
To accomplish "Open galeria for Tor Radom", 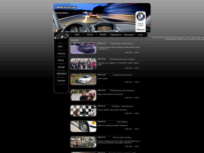I will tap(137, 113).
